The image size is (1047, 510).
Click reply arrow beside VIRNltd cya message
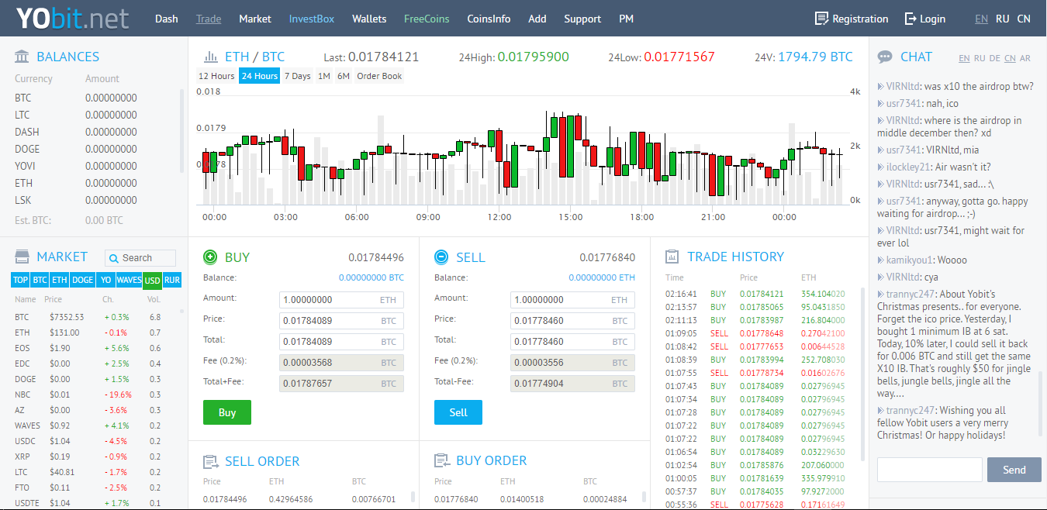tap(880, 277)
